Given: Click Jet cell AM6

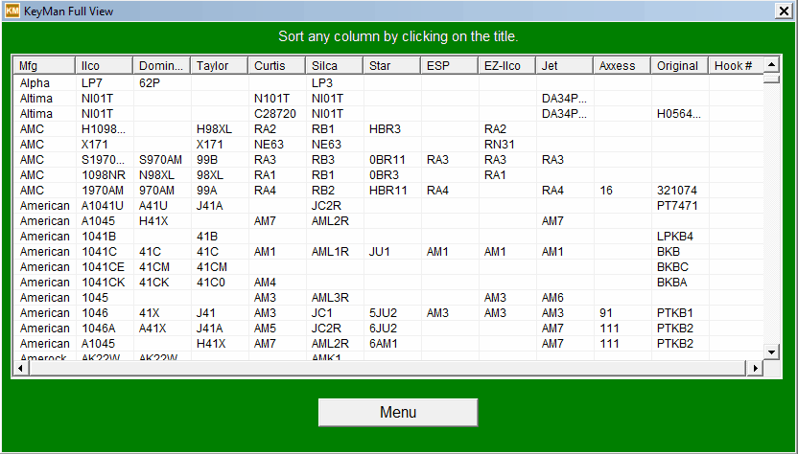Looking at the screenshot, I should [552, 298].
